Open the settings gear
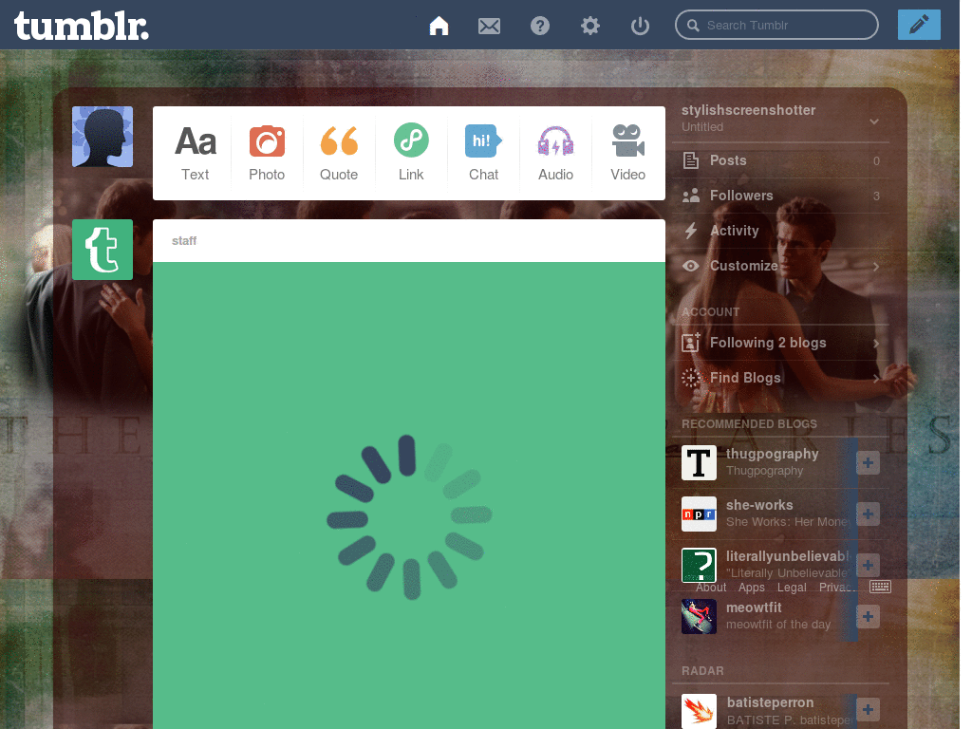 [x=589, y=26]
